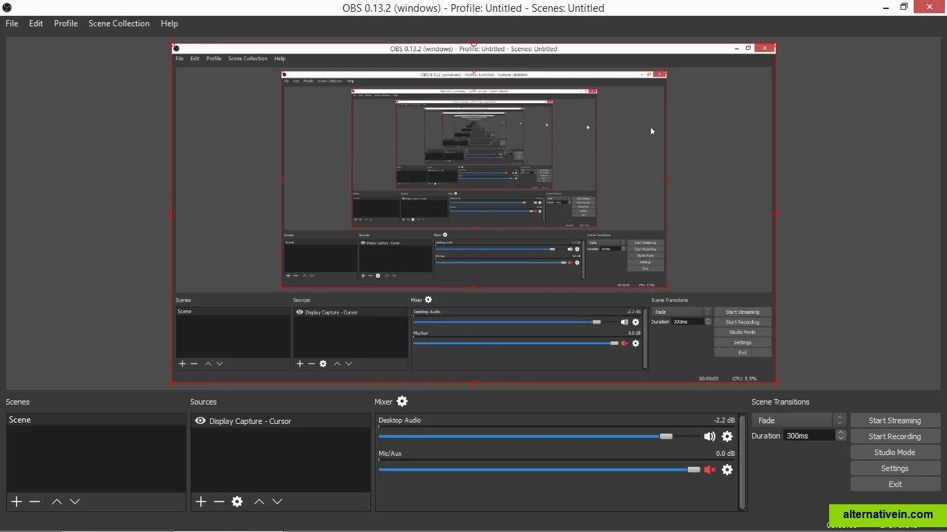The image size is (947, 532).
Task: Click the Mixer panel vertical scrollbar
Action: coord(742,462)
